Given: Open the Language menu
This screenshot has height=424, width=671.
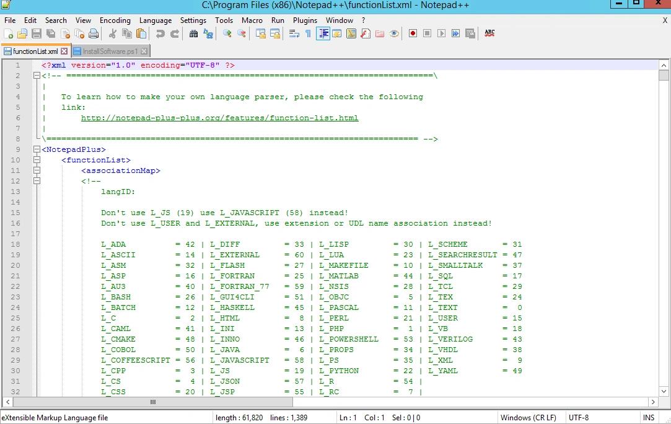Looking at the screenshot, I should click(x=156, y=20).
